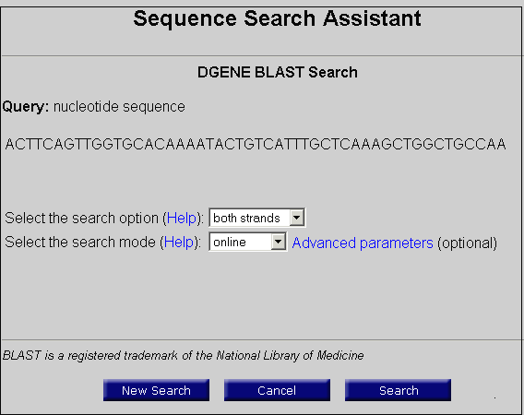The height and width of the screenshot is (415, 524).
Task: Click the bold Query label
Action: coord(26,107)
